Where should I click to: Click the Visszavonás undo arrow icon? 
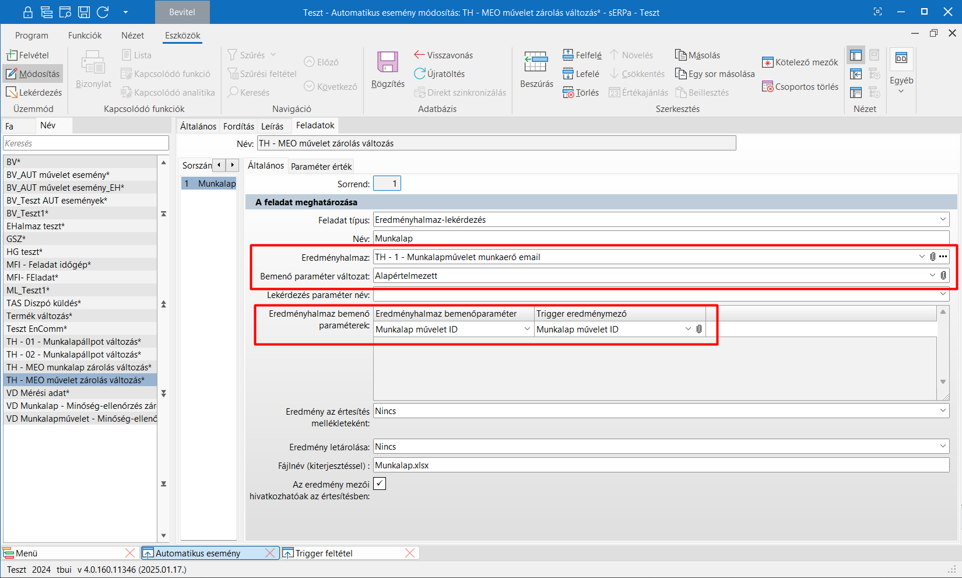tap(419, 55)
